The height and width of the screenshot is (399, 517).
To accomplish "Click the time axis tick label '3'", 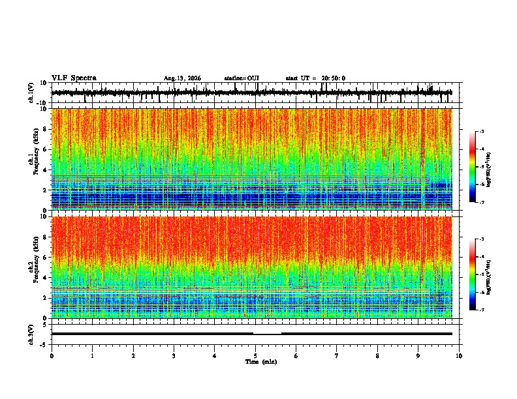I will coord(174,356).
